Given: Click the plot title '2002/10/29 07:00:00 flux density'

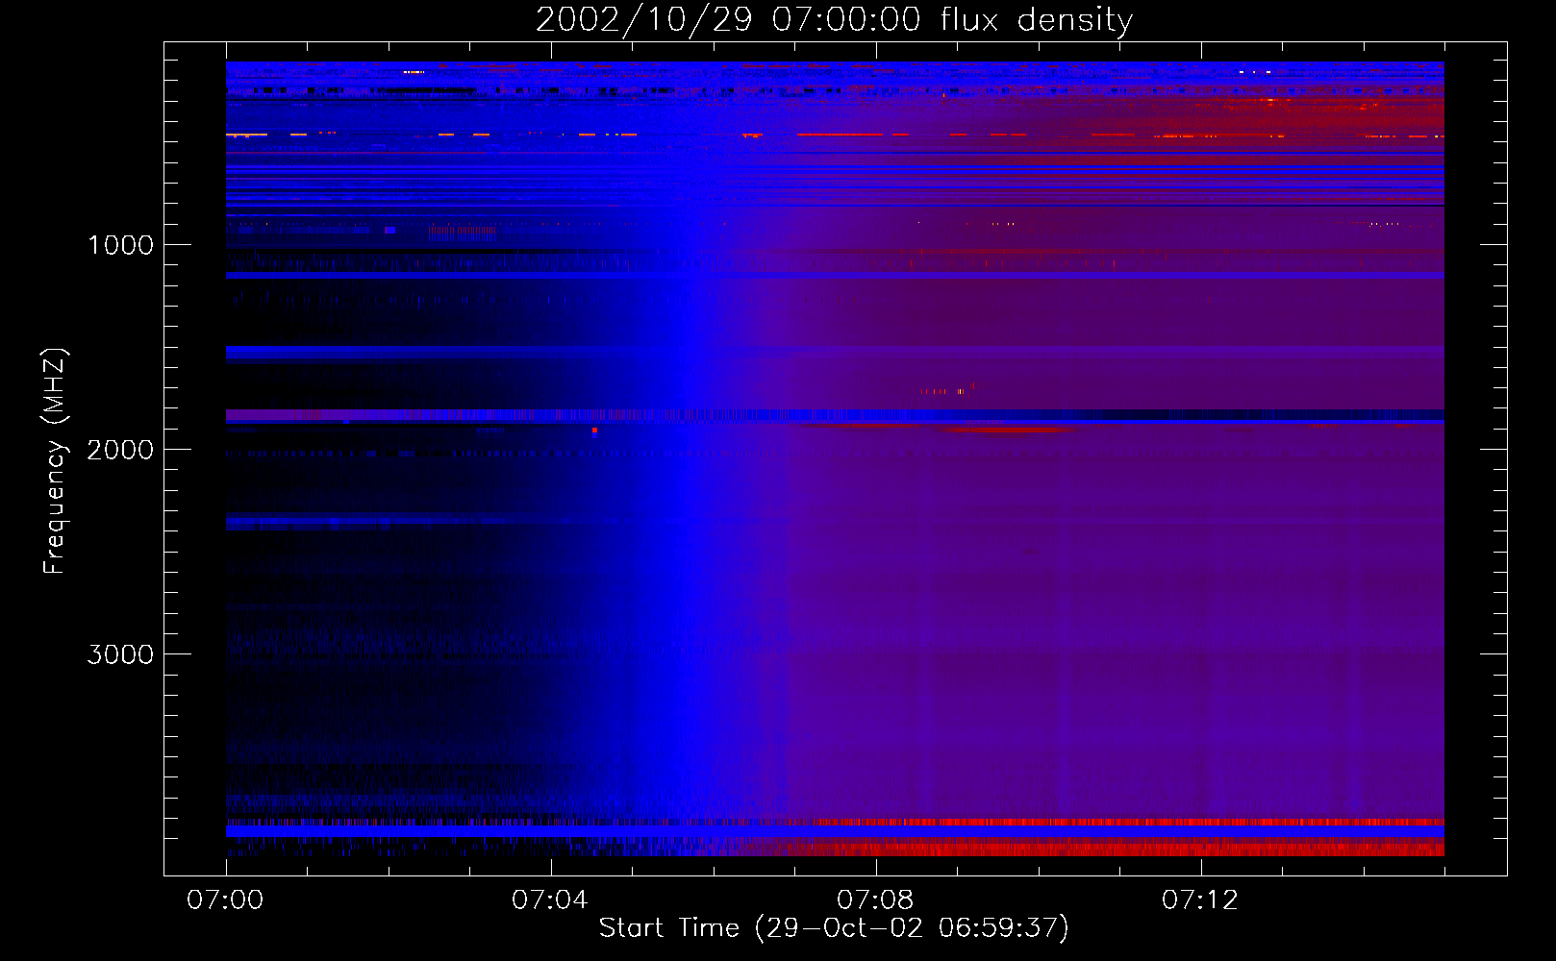Looking at the screenshot, I should tap(834, 20).
